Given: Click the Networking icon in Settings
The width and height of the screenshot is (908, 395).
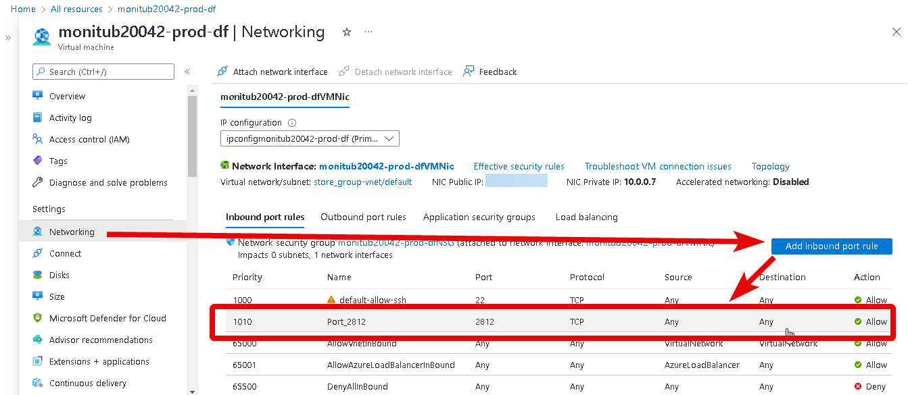Looking at the screenshot, I should coord(38,232).
